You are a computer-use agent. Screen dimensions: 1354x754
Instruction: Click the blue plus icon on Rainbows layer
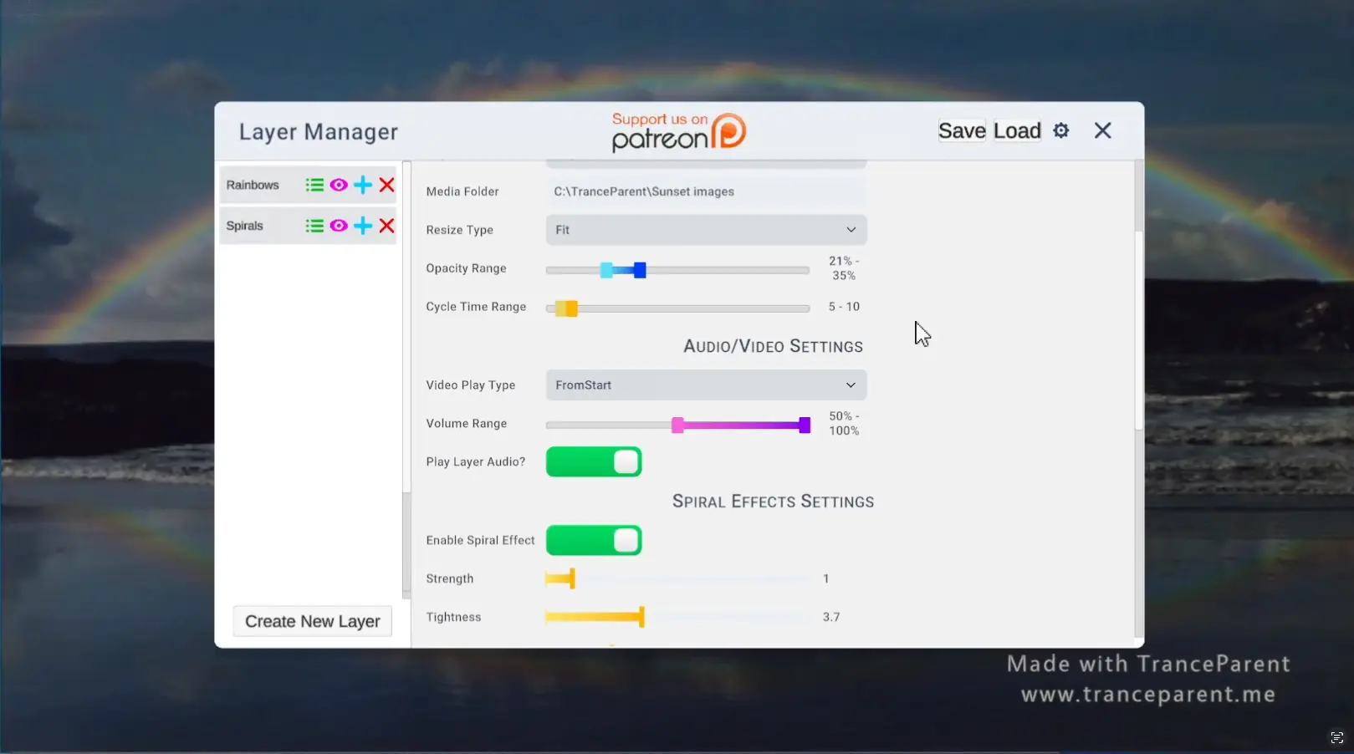click(x=362, y=185)
